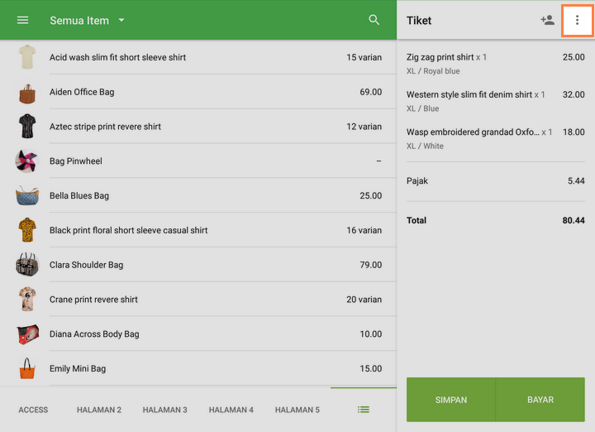Add Bella Blues Bag item name
The image size is (595, 432).
[x=79, y=195]
